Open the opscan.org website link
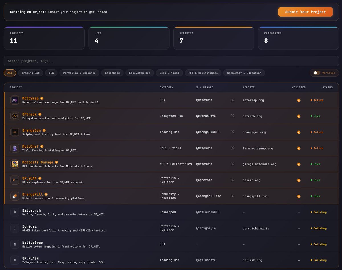The image size is (342, 270). tap(251, 180)
